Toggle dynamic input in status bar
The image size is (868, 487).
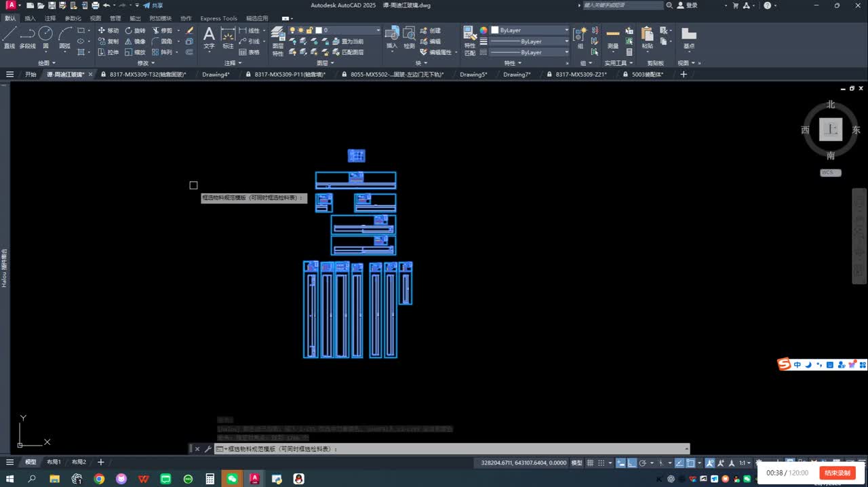(x=620, y=463)
